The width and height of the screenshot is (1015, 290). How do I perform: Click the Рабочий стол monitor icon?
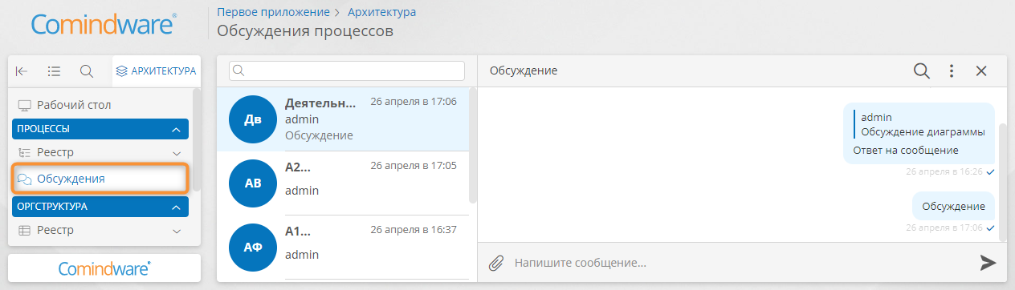click(24, 105)
